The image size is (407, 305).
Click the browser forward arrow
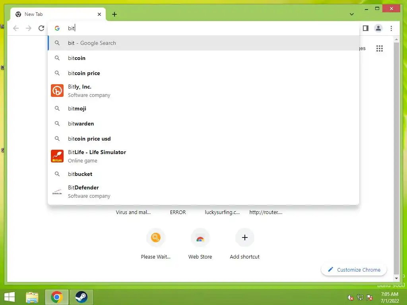point(29,28)
